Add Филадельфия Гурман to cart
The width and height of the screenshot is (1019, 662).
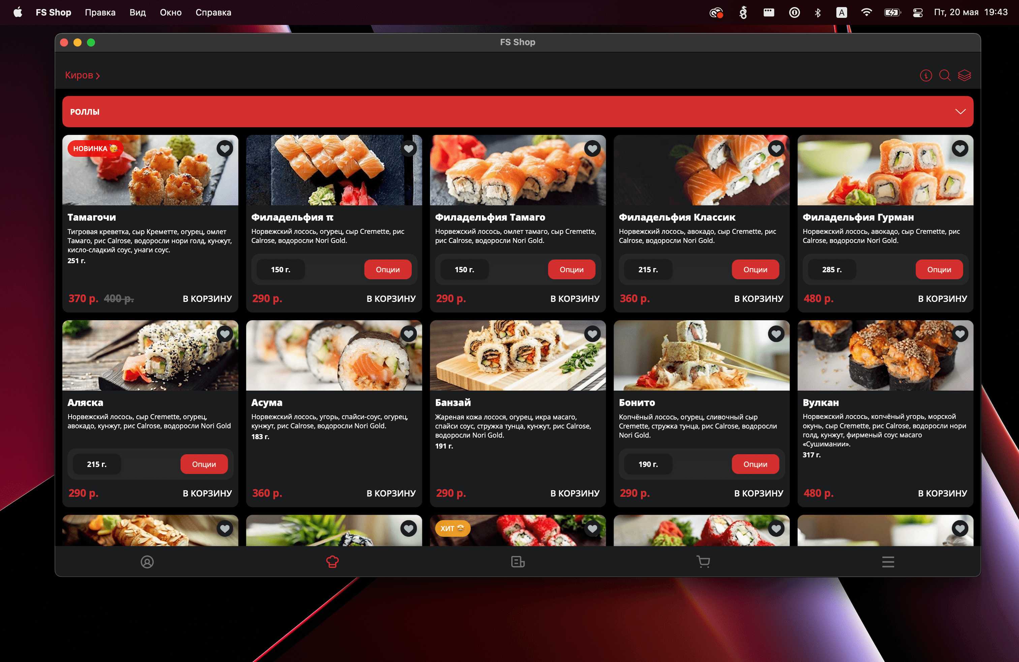click(x=943, y=299)
